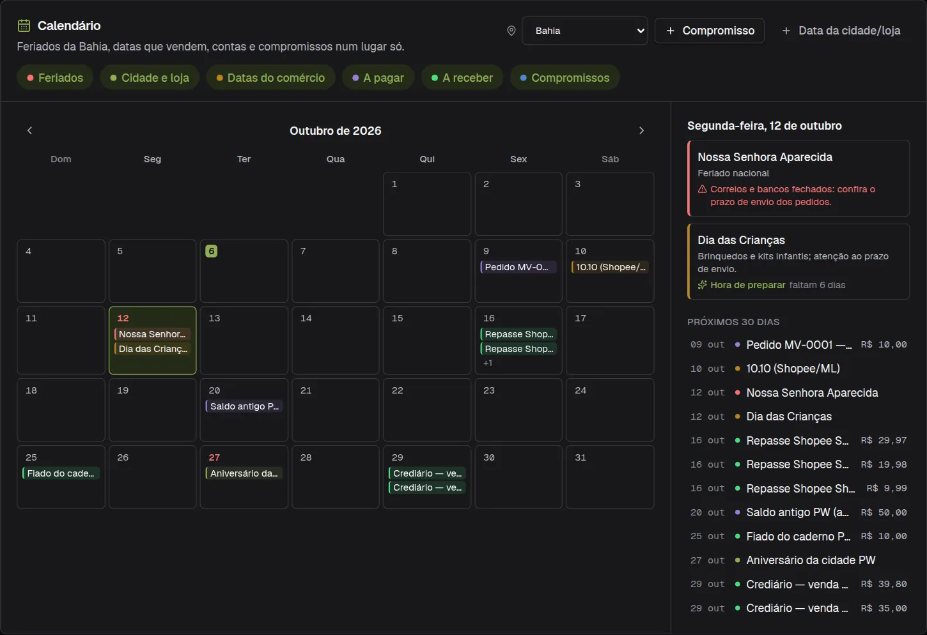Viewport: 927px width, 635px height.
Task: Open the Bahia state dropdown
Action: 585,31
